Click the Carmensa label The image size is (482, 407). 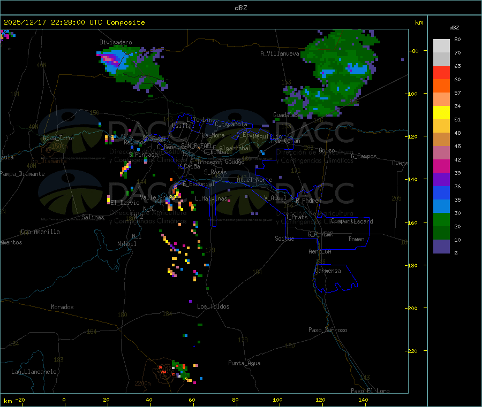328,271
